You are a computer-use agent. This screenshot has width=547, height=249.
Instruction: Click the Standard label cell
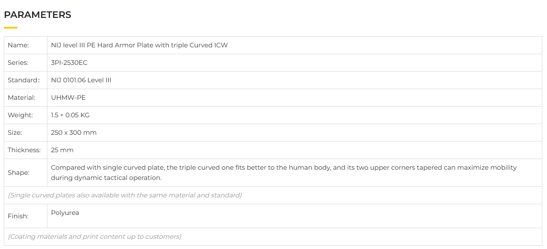23,80
